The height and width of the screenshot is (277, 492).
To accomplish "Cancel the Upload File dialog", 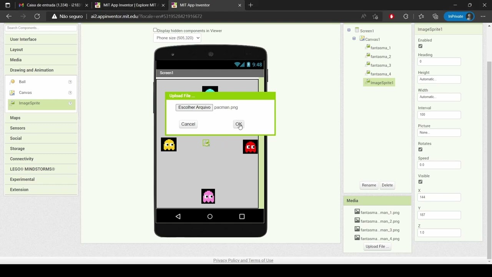I will (188, 124).
